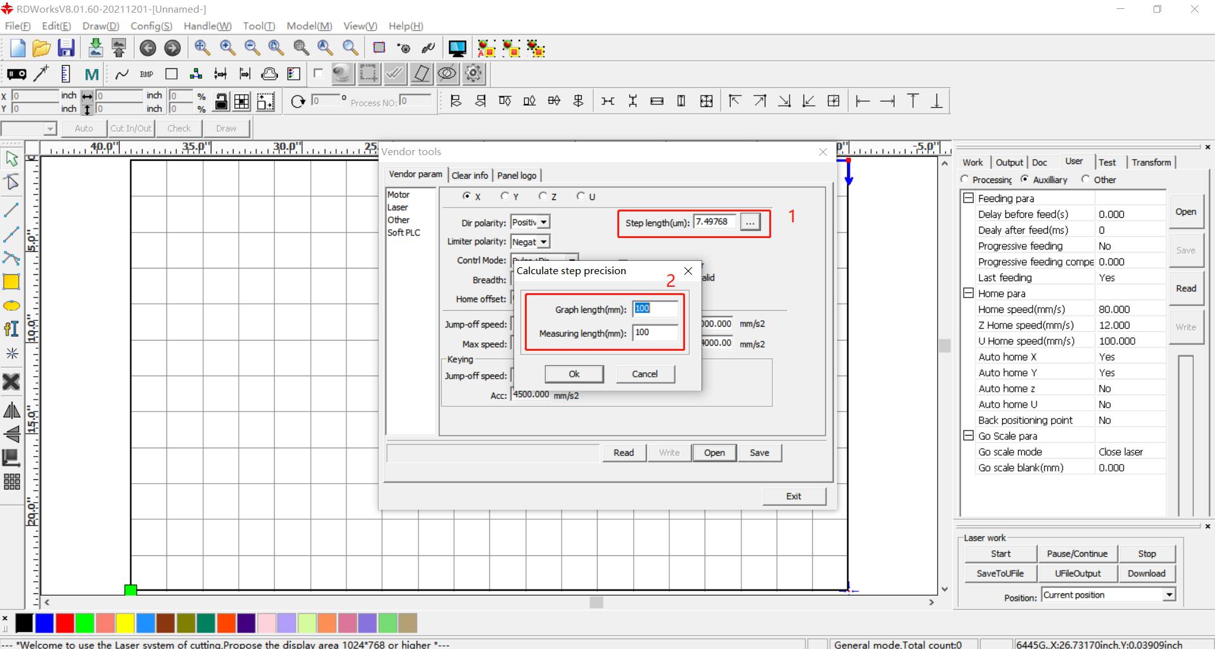The height and width of the screenshot is (649, 1215).
Task: Pick the yellow color swatch
Action: pyautogui.click(x=125, y=623)
